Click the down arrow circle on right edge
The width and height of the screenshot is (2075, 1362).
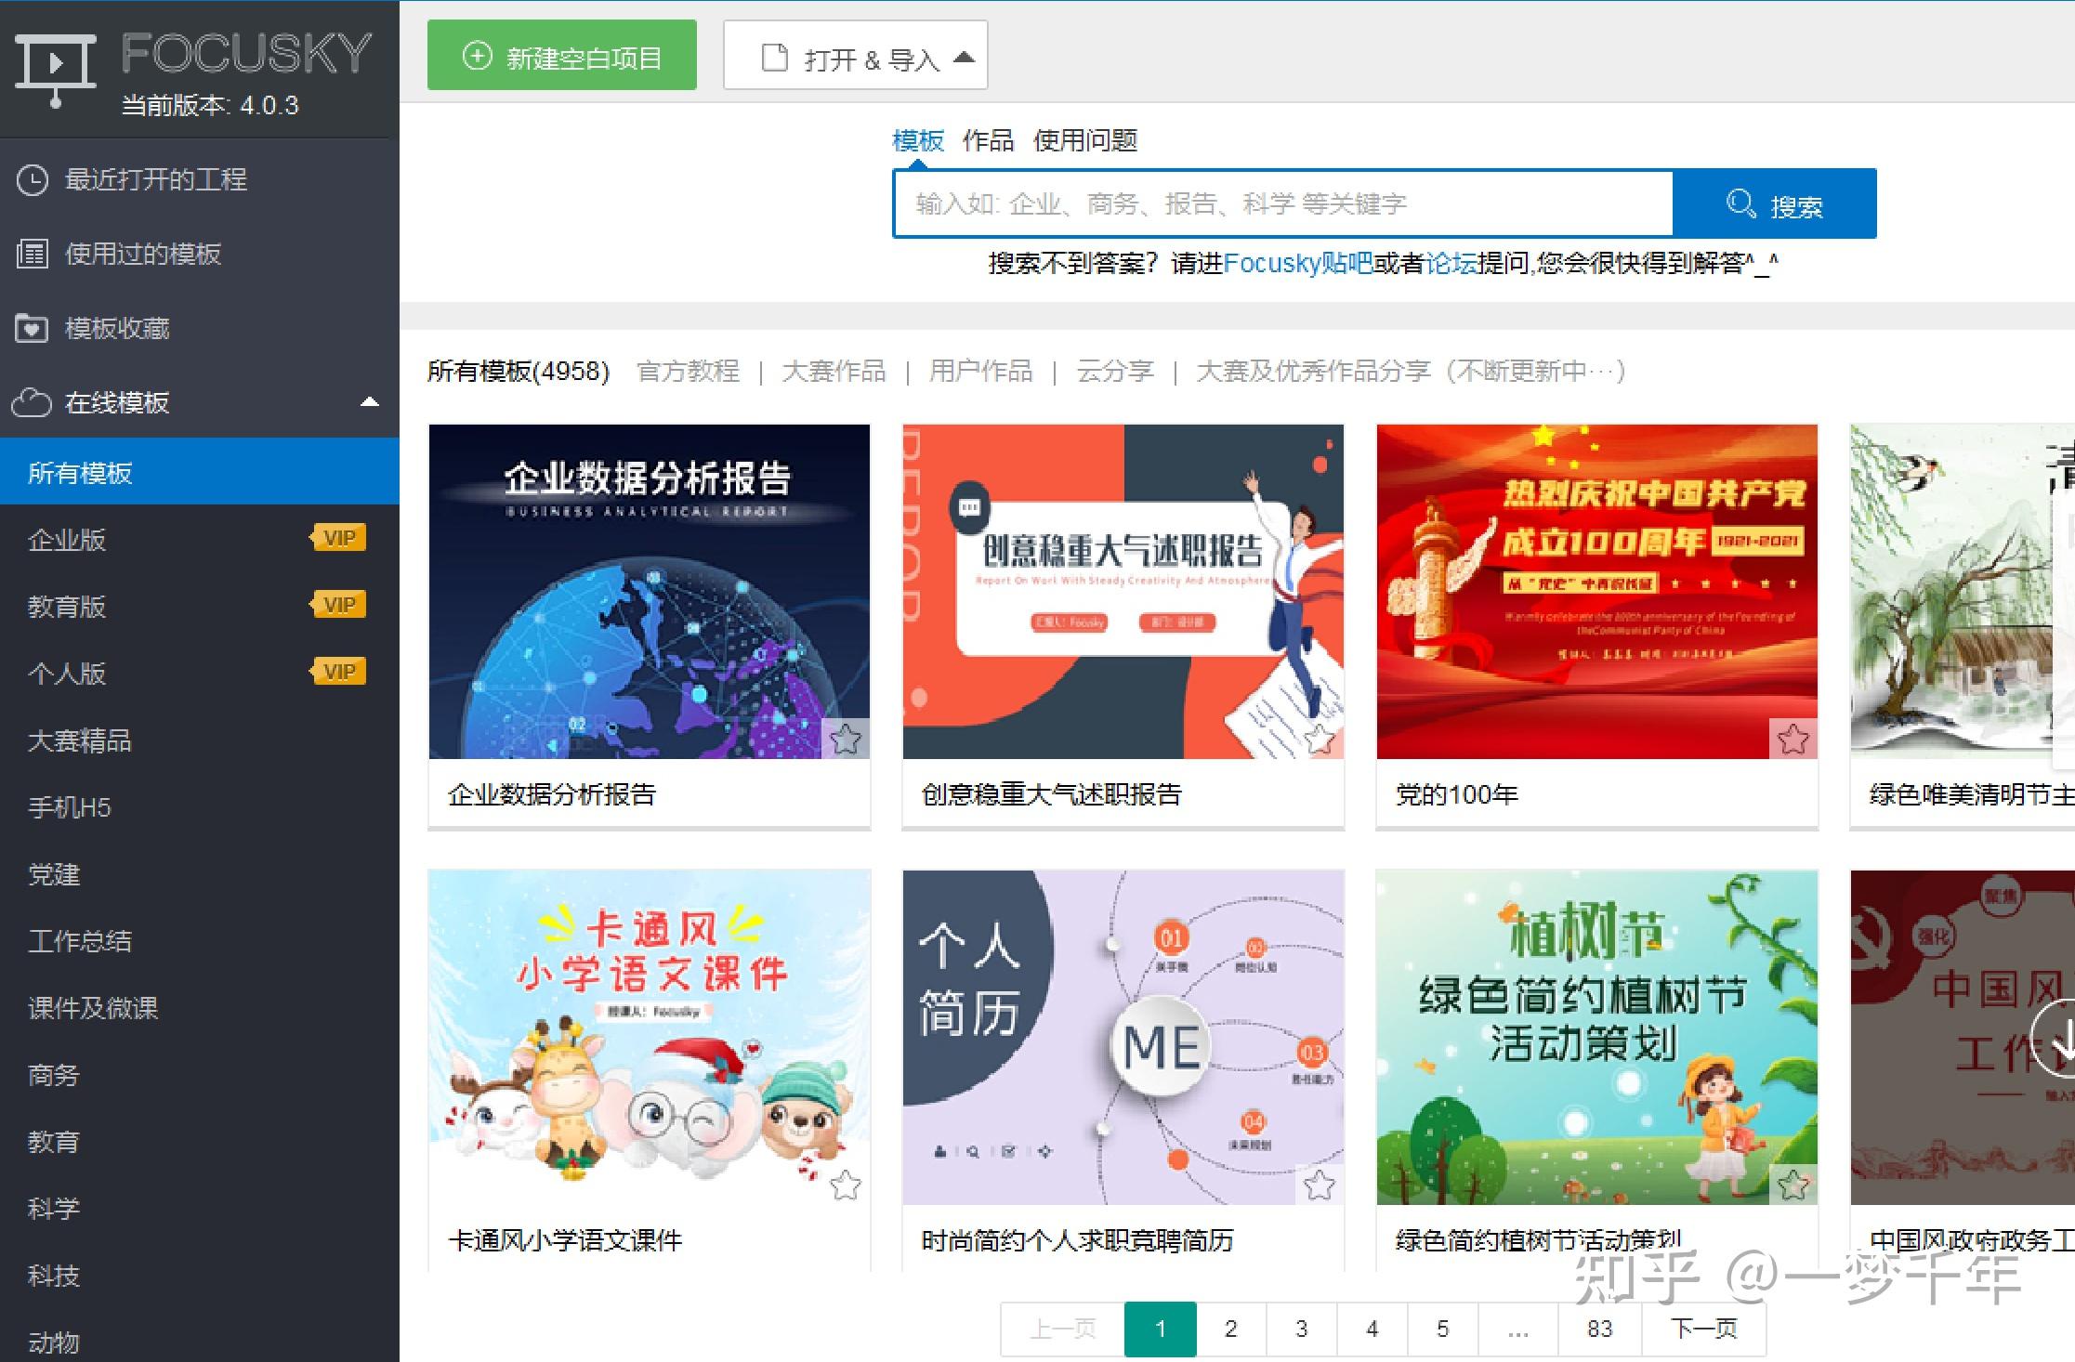pos(2056,1041)
